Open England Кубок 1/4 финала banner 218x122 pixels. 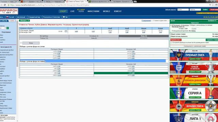point(194,68)
